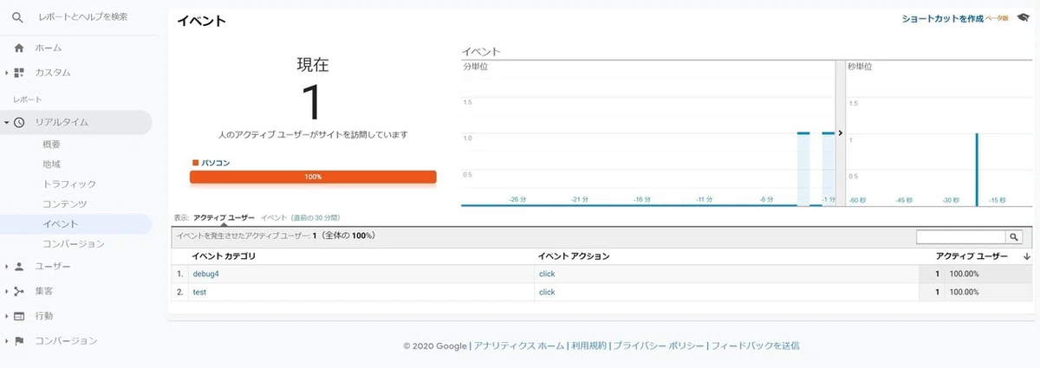Click the 100.00% value in debug4 row

tap(965, 274)
